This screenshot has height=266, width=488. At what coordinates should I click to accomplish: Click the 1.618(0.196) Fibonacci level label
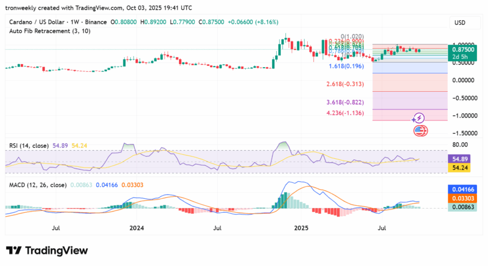pyautogui.click(x=345, y=66)
